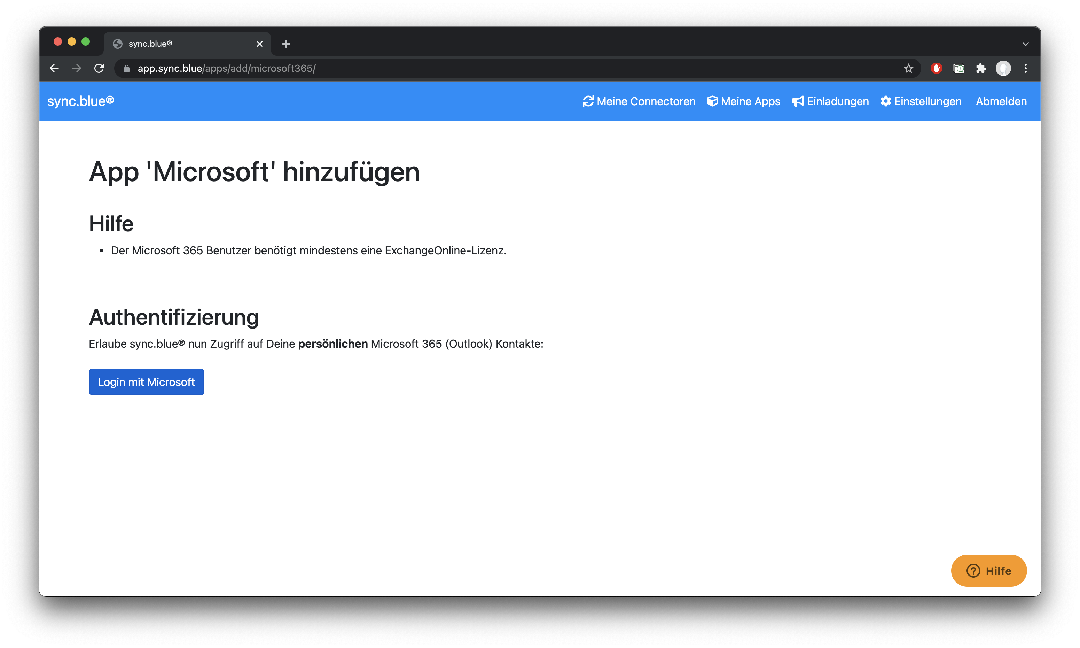The width and height of the screenshot is (1080, 648).
Task: Open Chrome three-dot menu
Action: [x=1025, y=69]
